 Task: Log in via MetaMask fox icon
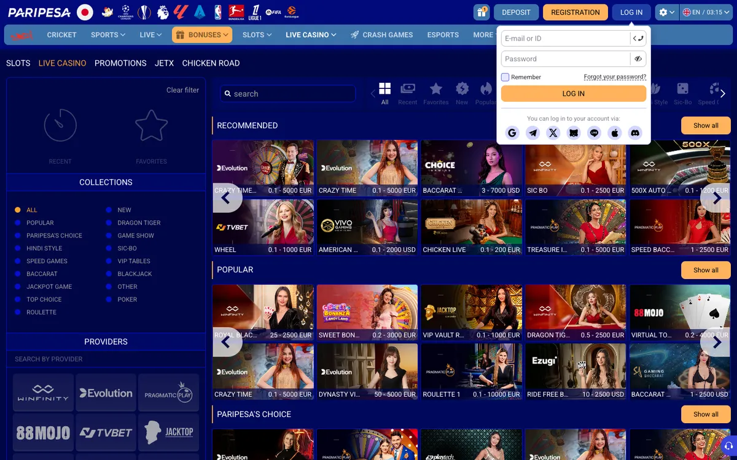coord(574,132)
